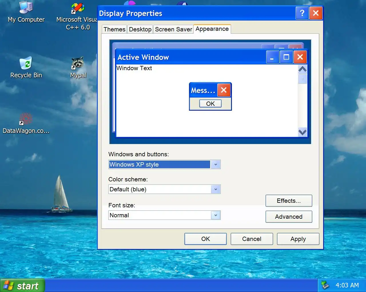The height and width of the screenshot is (292, 366).
Task: Select the Appearance tab
Action: pos(212,29)
